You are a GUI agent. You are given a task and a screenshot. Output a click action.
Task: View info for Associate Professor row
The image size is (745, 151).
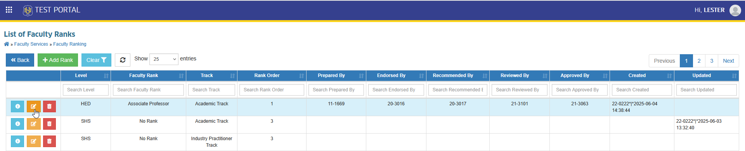17,106
